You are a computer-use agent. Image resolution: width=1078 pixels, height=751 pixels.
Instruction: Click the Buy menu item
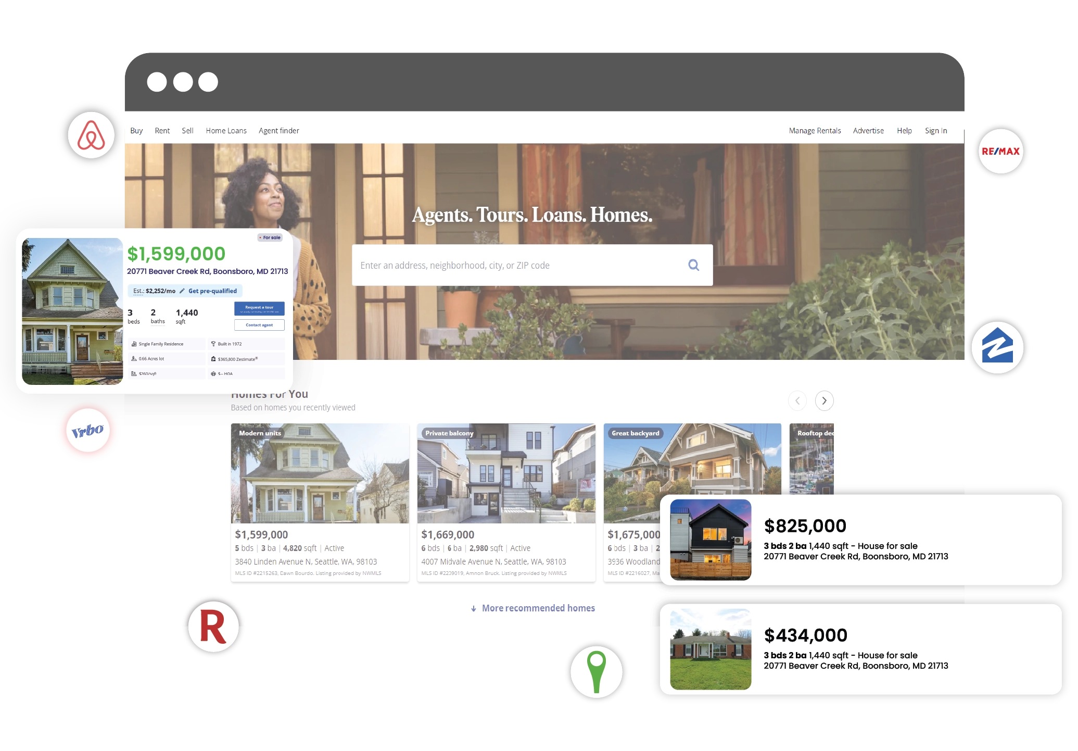(x=137, y=130)
